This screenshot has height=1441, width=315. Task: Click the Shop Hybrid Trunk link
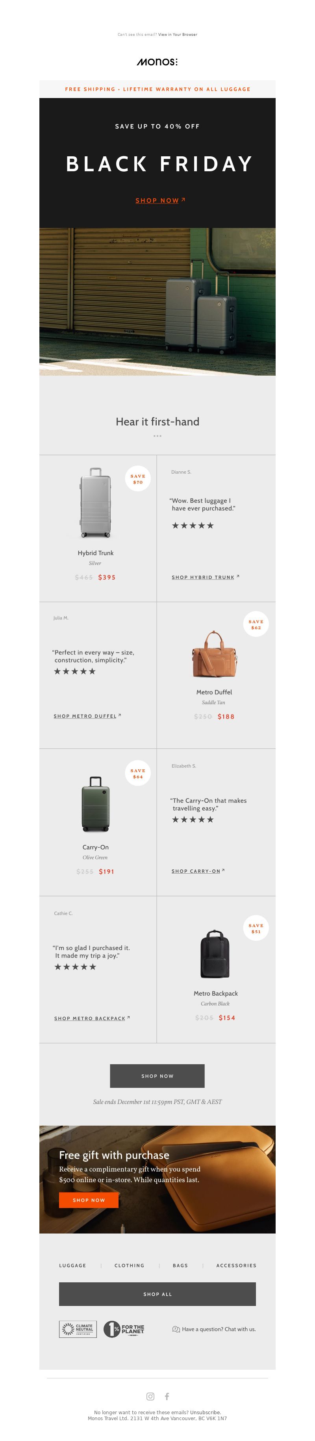pos(205,577)
